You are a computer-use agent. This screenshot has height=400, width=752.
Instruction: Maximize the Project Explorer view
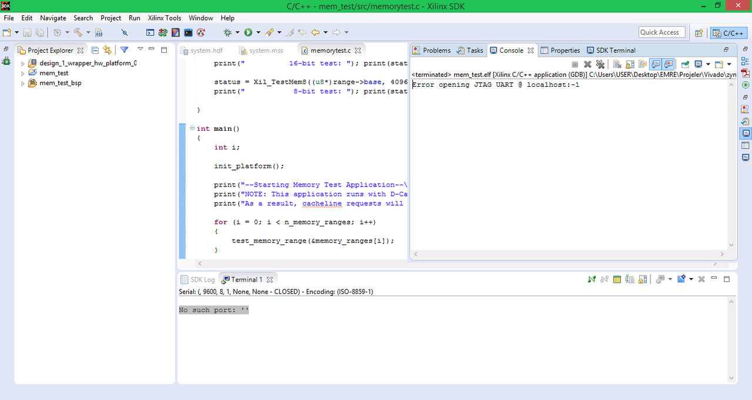tap(164, 50)
